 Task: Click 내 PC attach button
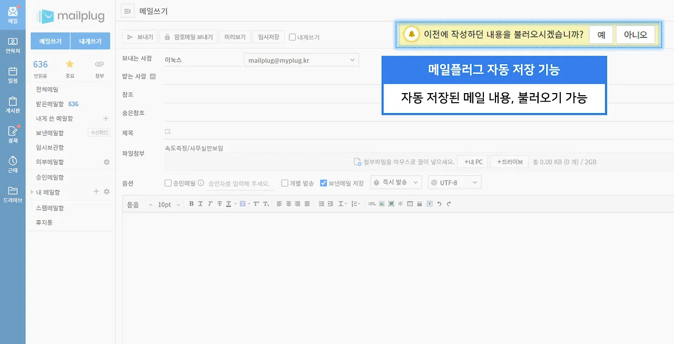[x=473, y=162]
